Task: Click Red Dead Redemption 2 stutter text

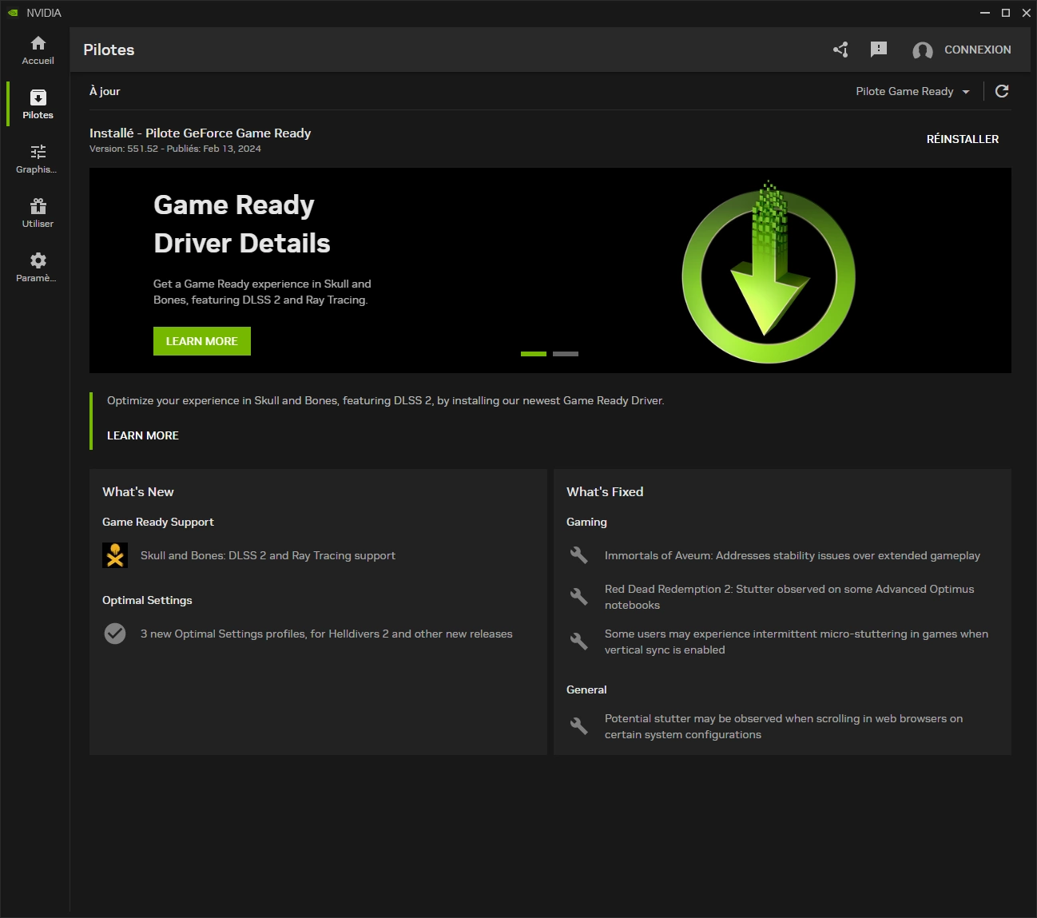Action: 789,597
